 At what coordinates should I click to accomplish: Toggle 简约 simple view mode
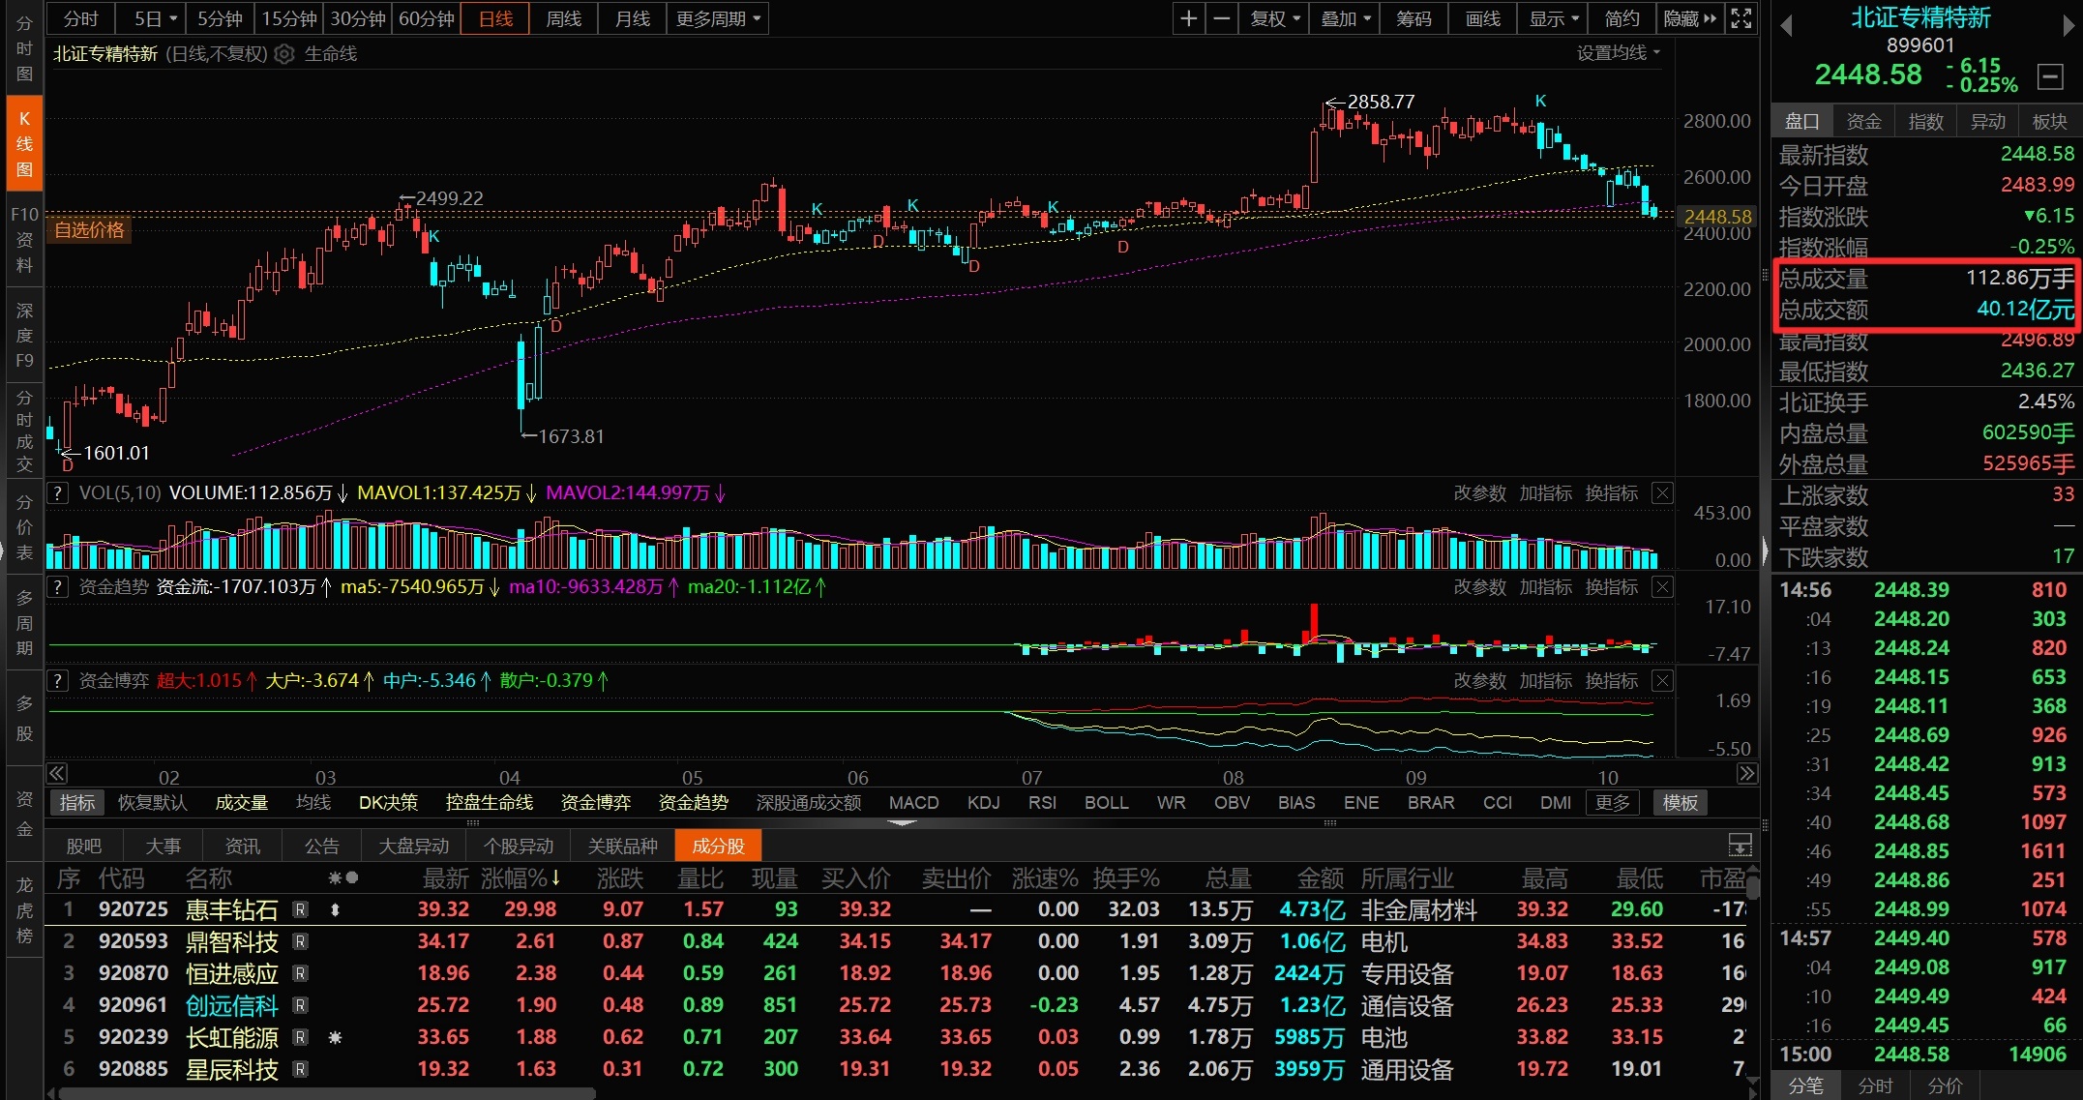click(1622, 18)
